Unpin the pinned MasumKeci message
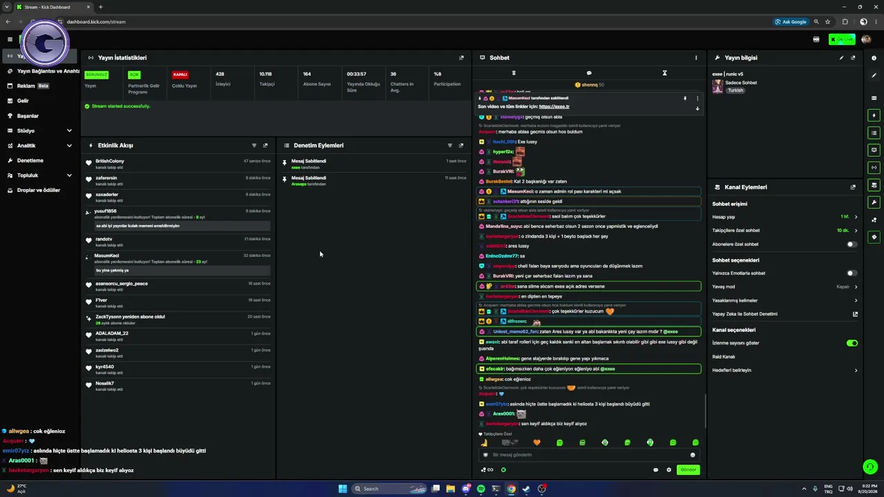884x497 pixels. coord(685,99)
